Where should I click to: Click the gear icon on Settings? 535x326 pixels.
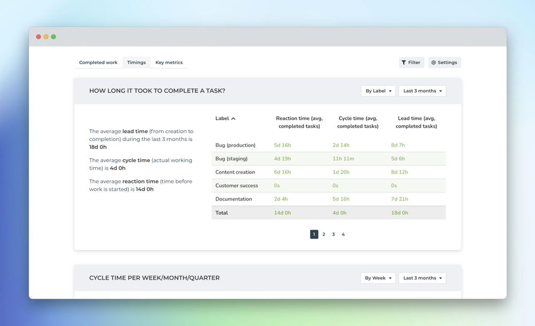pos(433,63)
